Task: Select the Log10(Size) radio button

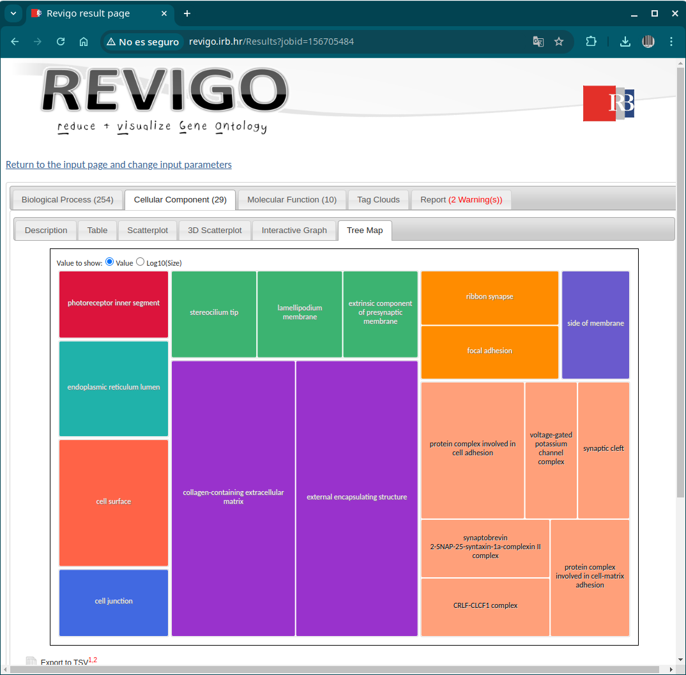Action: pyautogui.click(x=141, y=262)
